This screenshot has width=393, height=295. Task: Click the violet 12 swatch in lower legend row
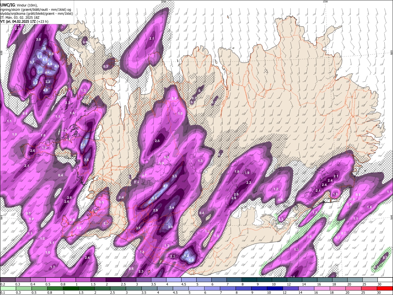290,288
